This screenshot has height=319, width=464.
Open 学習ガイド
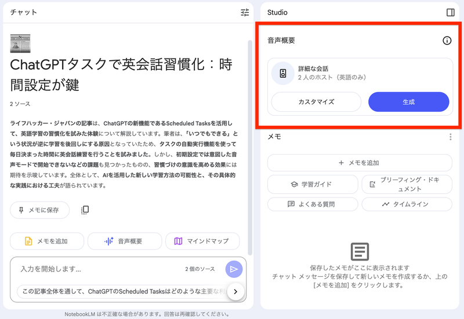click(313, 184)
